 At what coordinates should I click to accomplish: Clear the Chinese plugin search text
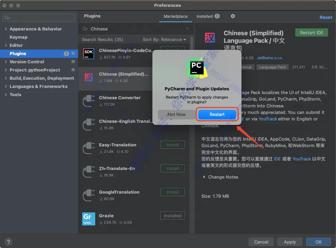click(187, 29)
